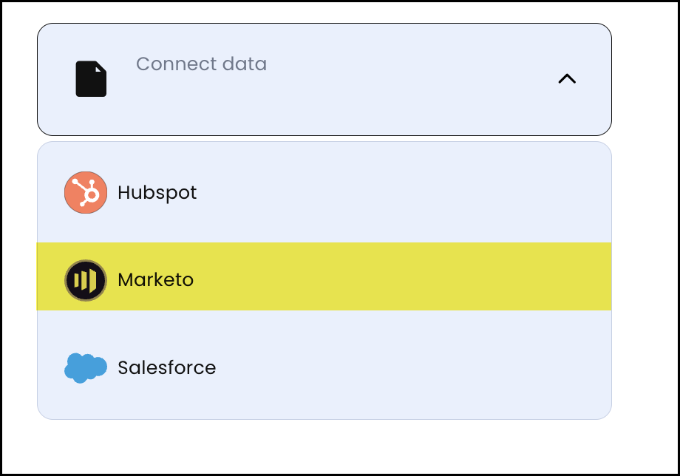The height and width of the screenshot is (476, 680).
Task: Click the yellow highlighted Marketo row
Action: [324, 279]
